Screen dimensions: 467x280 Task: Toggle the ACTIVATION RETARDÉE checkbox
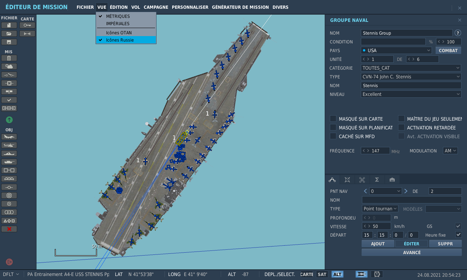tap(401, 127)
